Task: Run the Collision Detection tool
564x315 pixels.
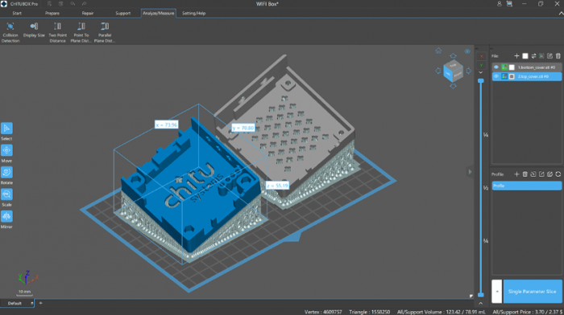Action: click(10, 32)
